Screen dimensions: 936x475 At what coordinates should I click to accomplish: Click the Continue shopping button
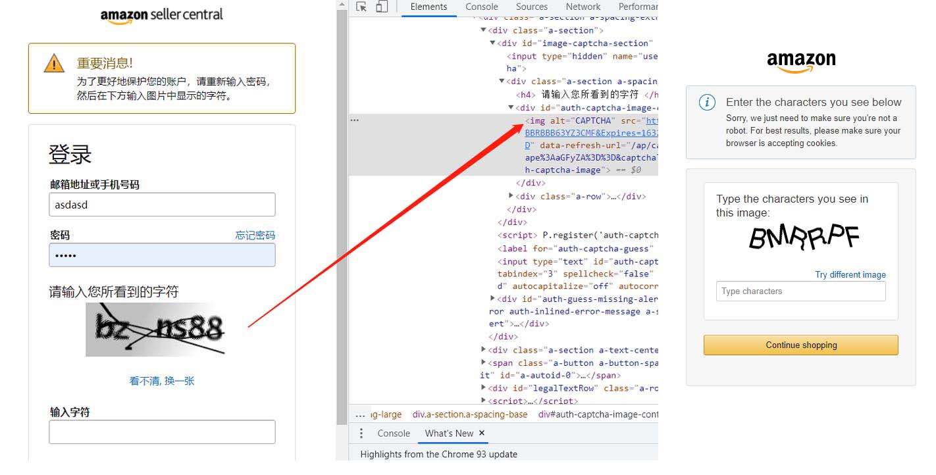coord(800,345)
